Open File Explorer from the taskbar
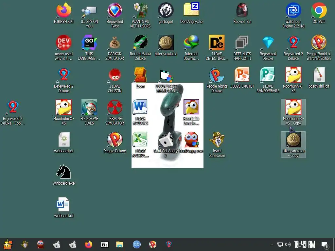Screen dimensions: 335x251 tap(120, 244)
